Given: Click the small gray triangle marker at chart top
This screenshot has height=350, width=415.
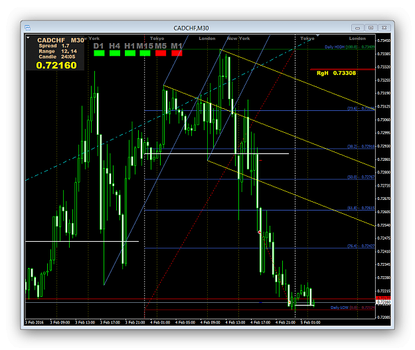Looking at the screenshot, I should 317,35.
